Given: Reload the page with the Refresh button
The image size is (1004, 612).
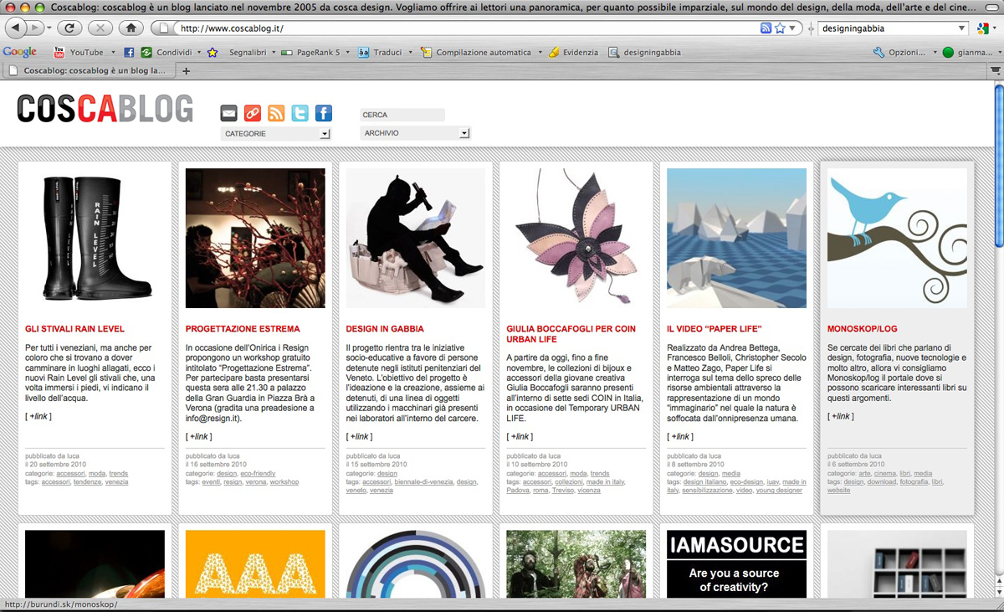Looking at the screenshot, I should [69, 28].
